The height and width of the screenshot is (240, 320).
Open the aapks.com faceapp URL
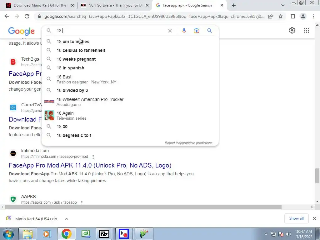49,202
